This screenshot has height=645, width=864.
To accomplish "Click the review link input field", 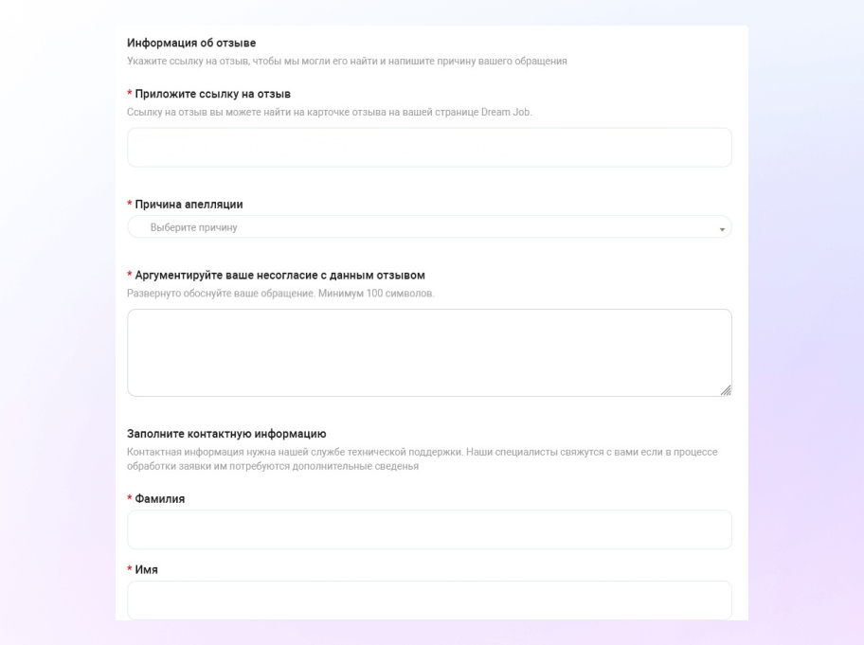I will point(429,148).
